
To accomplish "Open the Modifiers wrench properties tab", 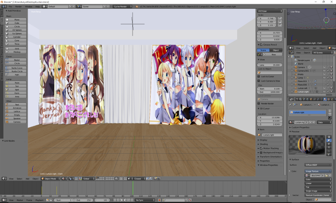I will click(x=318, y=99).
